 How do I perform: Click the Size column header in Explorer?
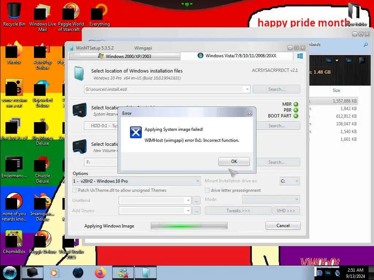[x=336, y=90]
